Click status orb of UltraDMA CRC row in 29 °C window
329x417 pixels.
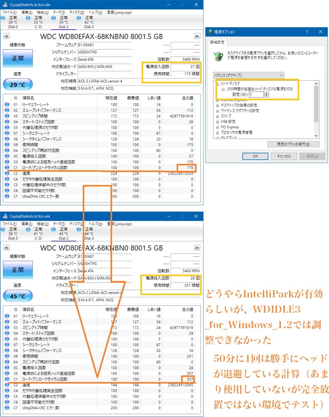tap(7, 196)
